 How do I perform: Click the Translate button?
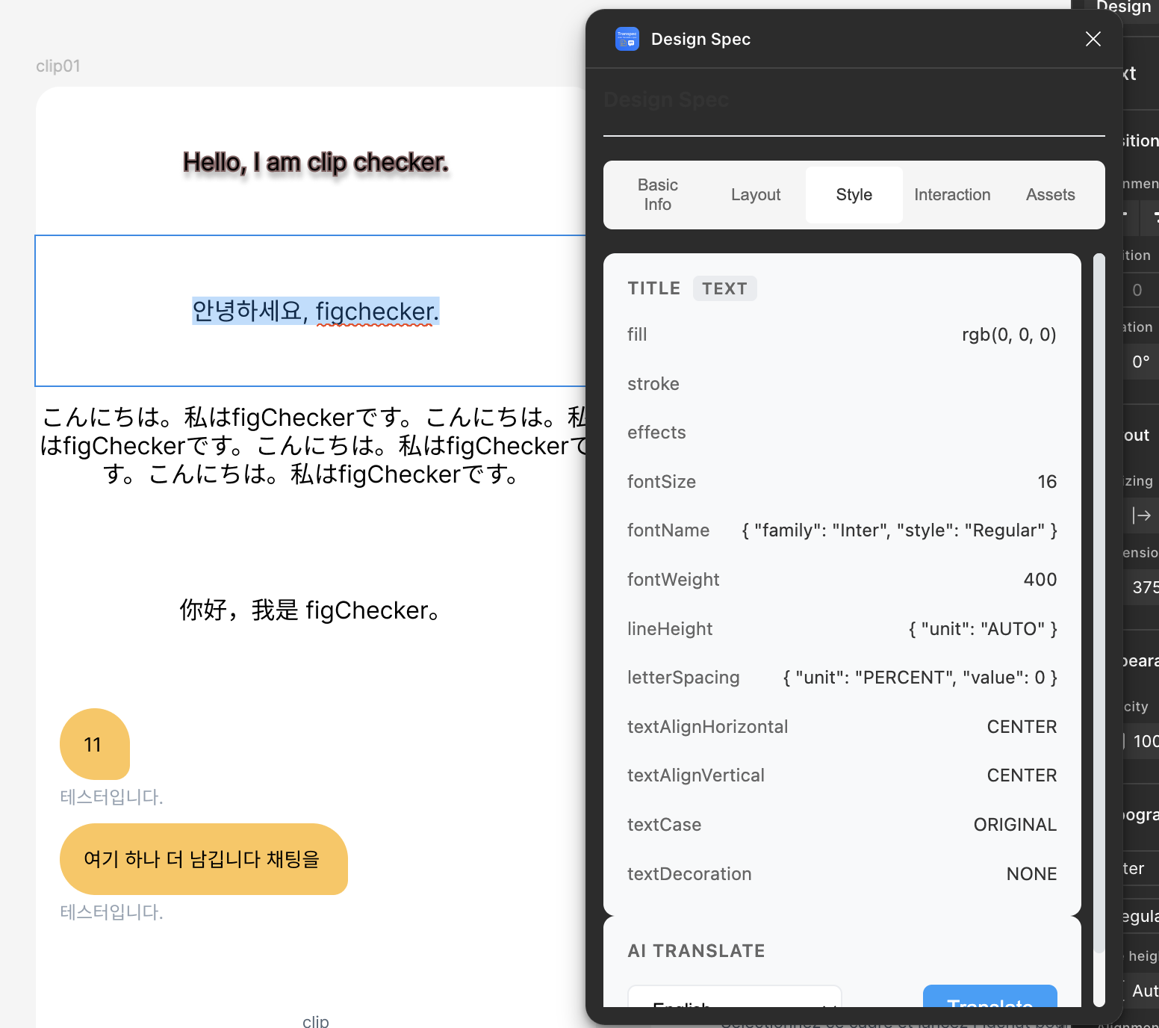989,997
